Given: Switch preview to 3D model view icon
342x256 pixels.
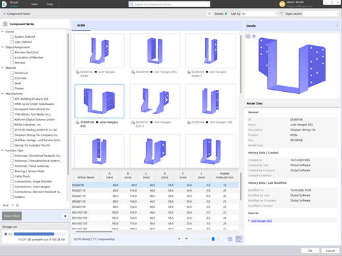Looking at the screenshot, I should tap(254, 36).
